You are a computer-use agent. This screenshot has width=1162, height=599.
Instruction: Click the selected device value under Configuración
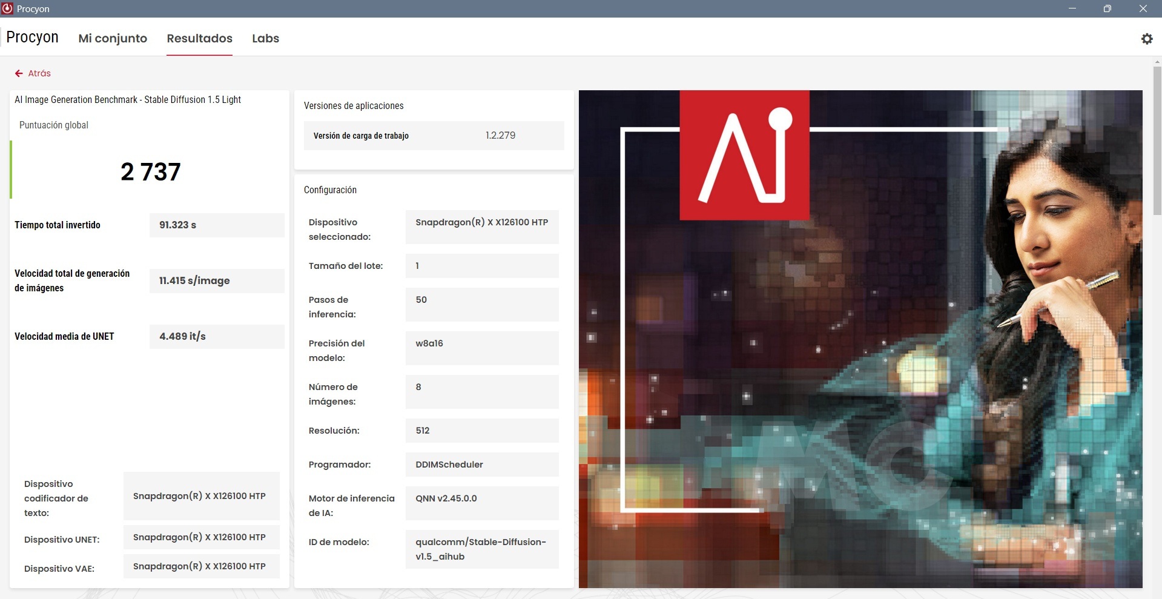coord(482,227)
